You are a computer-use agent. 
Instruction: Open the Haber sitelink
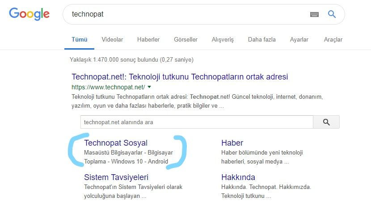click(x=232, y=143)
